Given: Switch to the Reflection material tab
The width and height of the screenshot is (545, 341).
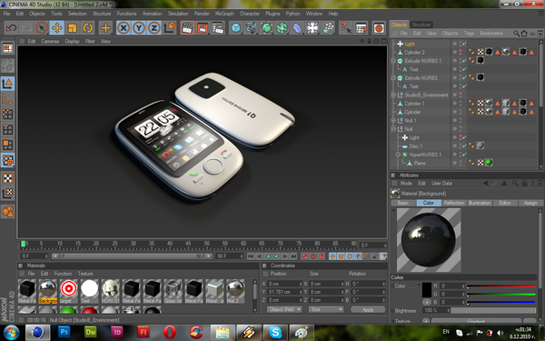Looking at the screenshot, I should tap(454, 203).
